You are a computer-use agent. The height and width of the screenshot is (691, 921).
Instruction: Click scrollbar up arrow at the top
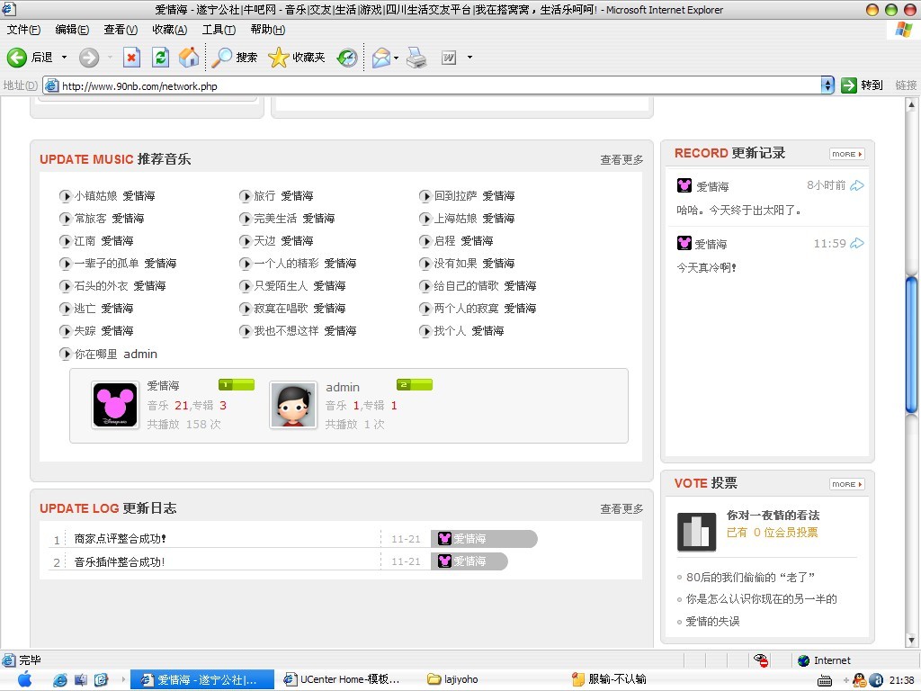912,104
